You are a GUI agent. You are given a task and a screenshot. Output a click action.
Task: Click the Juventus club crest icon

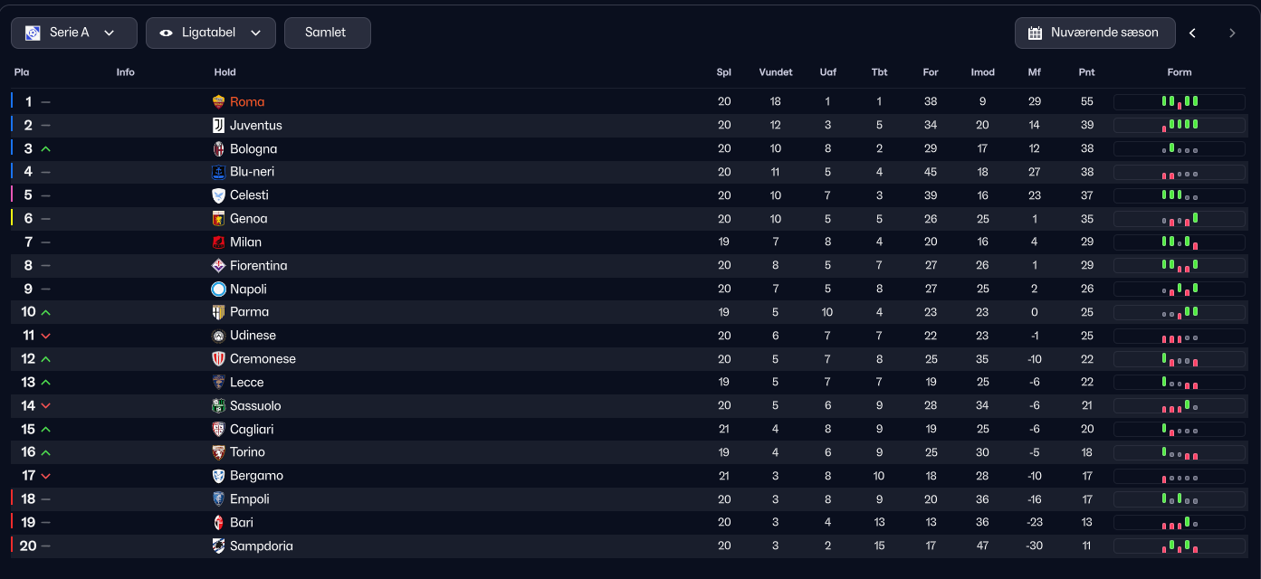218,126
